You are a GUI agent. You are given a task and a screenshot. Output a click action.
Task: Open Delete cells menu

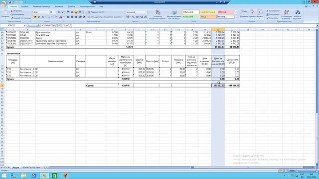click(252, 14)
